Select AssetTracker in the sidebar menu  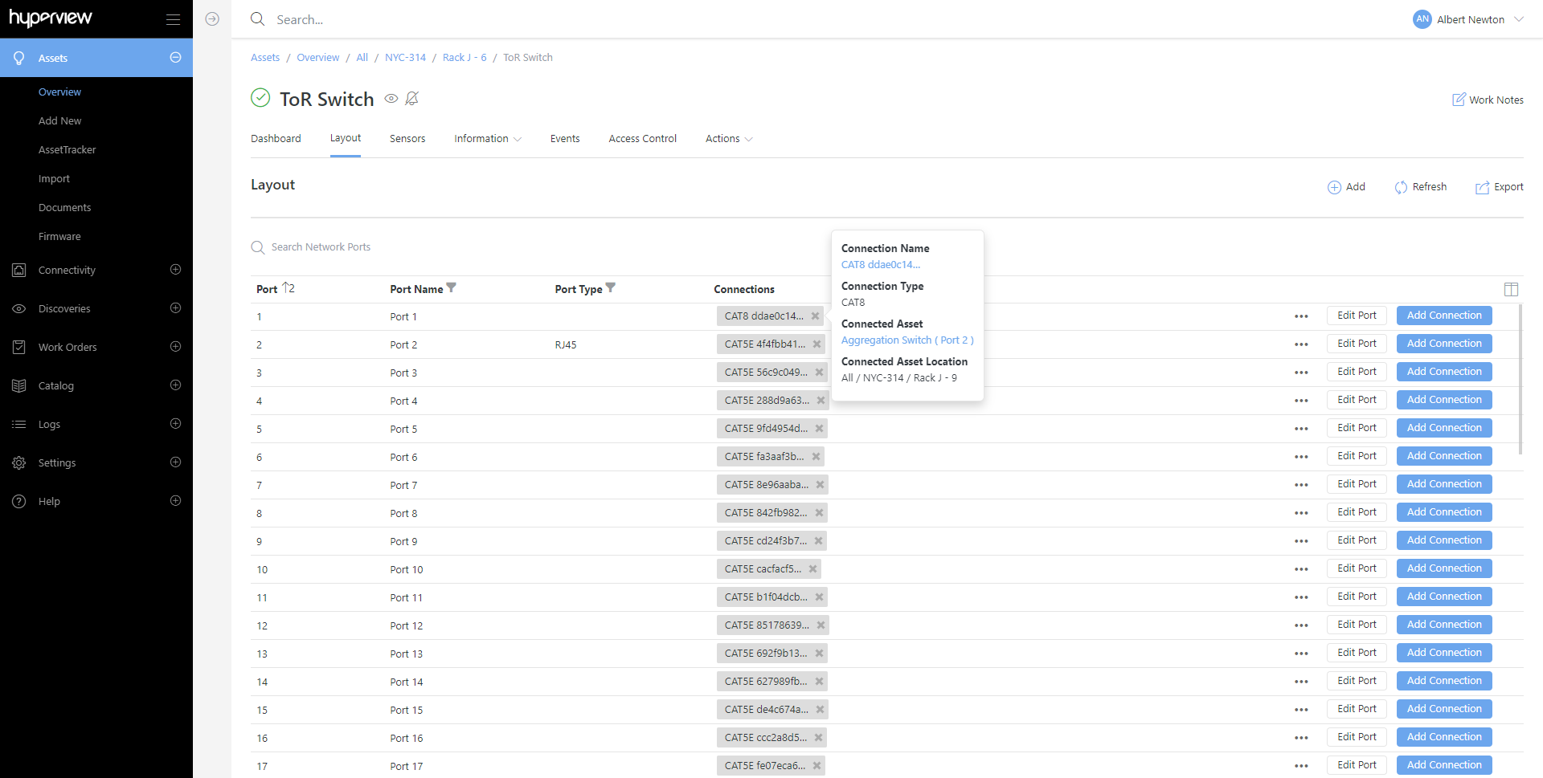tap(67, 150)
